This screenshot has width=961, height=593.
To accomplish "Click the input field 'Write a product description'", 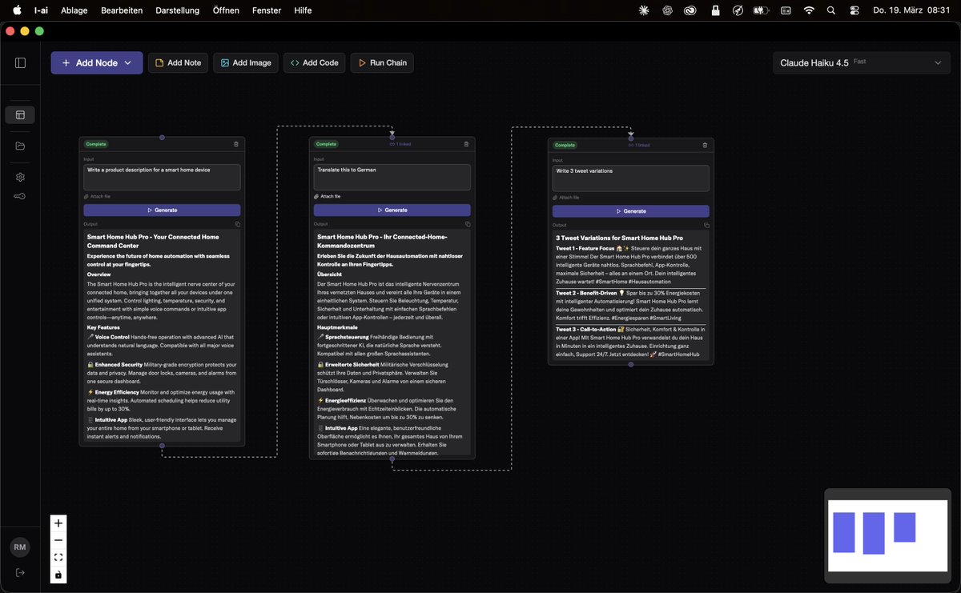I will (162, 177).
